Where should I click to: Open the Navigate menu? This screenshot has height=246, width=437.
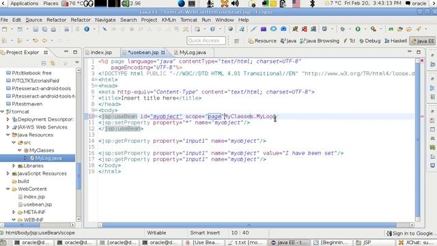tap(105, 20)
